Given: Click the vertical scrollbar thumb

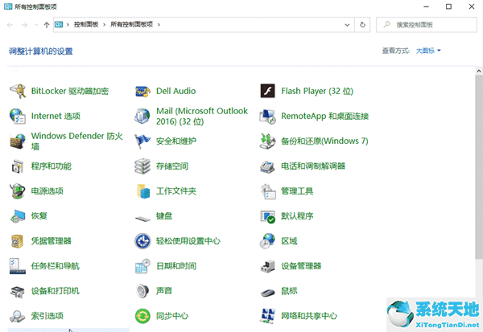Looking at the screenshot, I should click(x=479, y=168).
